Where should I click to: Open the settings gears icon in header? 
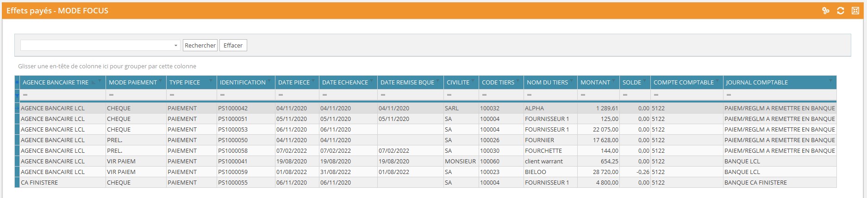pos(825,11)
